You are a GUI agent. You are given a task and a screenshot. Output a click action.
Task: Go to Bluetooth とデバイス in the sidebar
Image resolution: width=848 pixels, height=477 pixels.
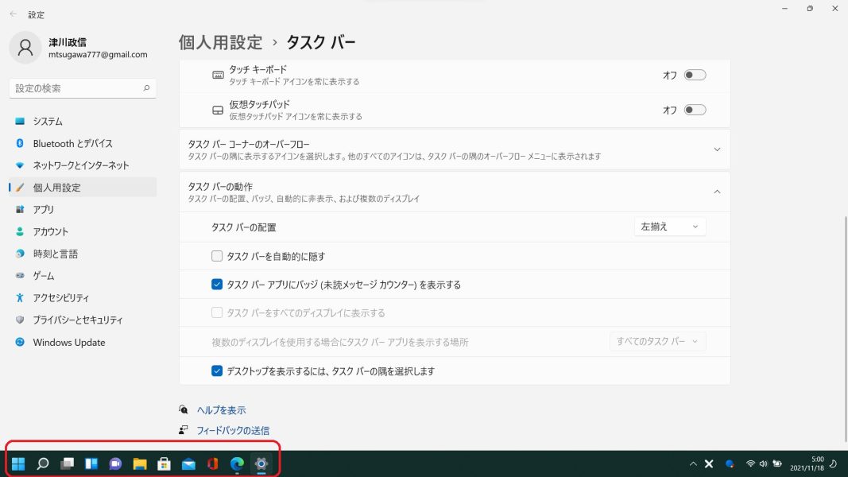click(x=72, y=144)
